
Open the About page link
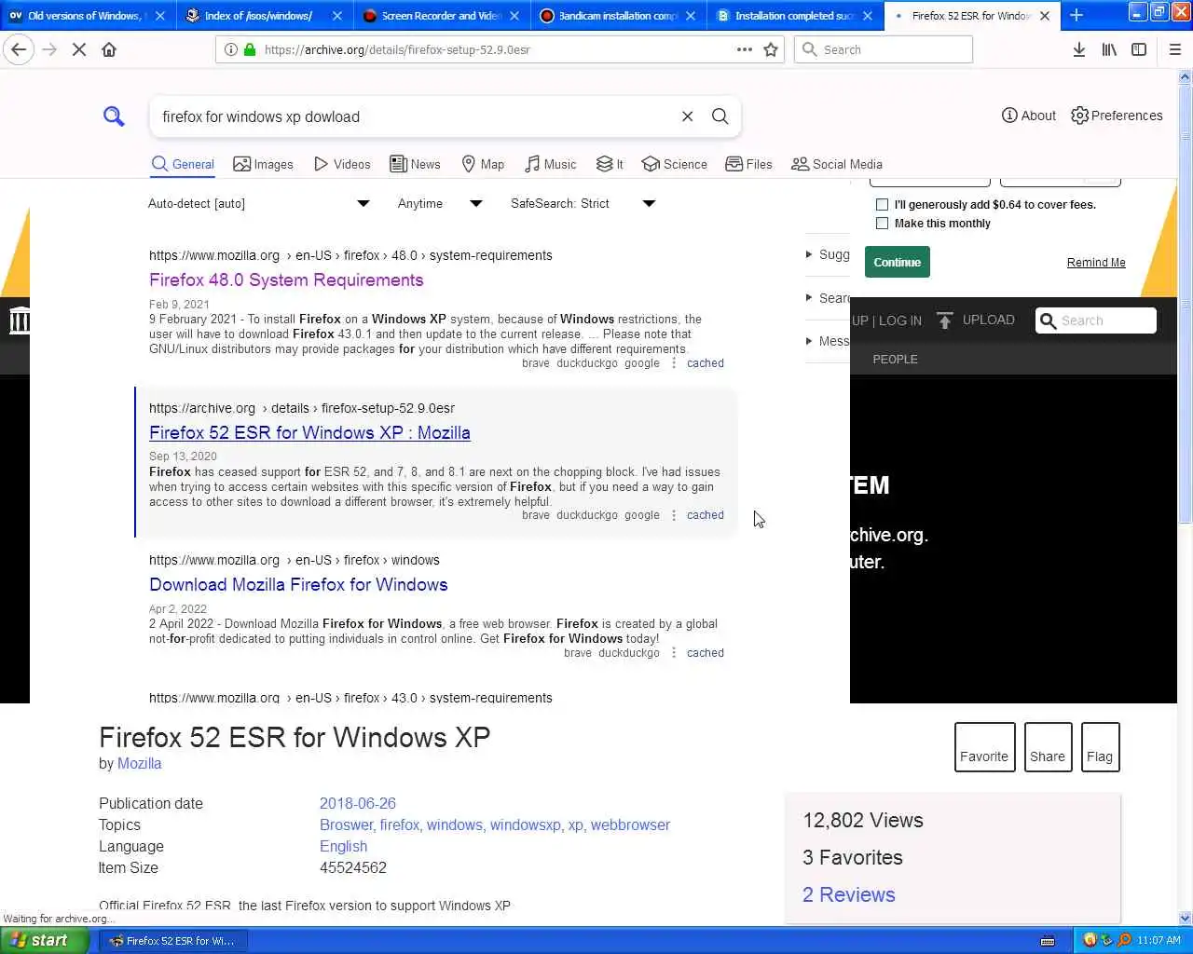[1028, 116]
